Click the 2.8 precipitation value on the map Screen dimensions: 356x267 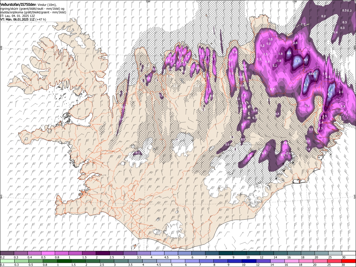tap(295, 43)
